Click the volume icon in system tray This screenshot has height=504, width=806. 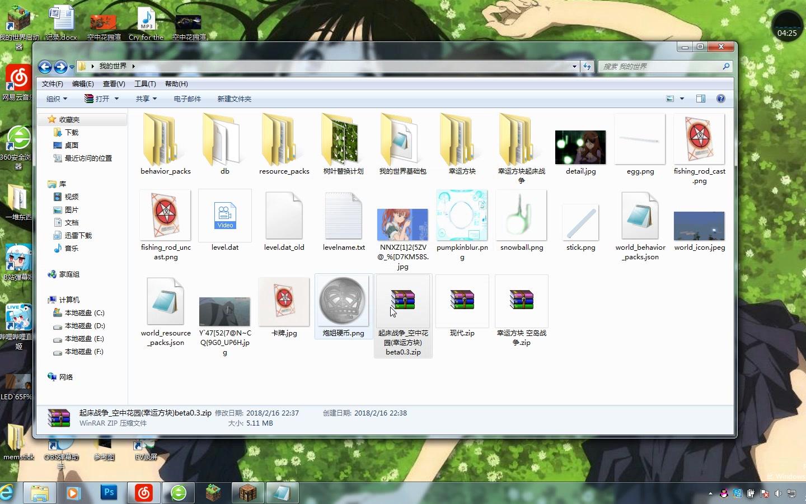tap(778, 493)
